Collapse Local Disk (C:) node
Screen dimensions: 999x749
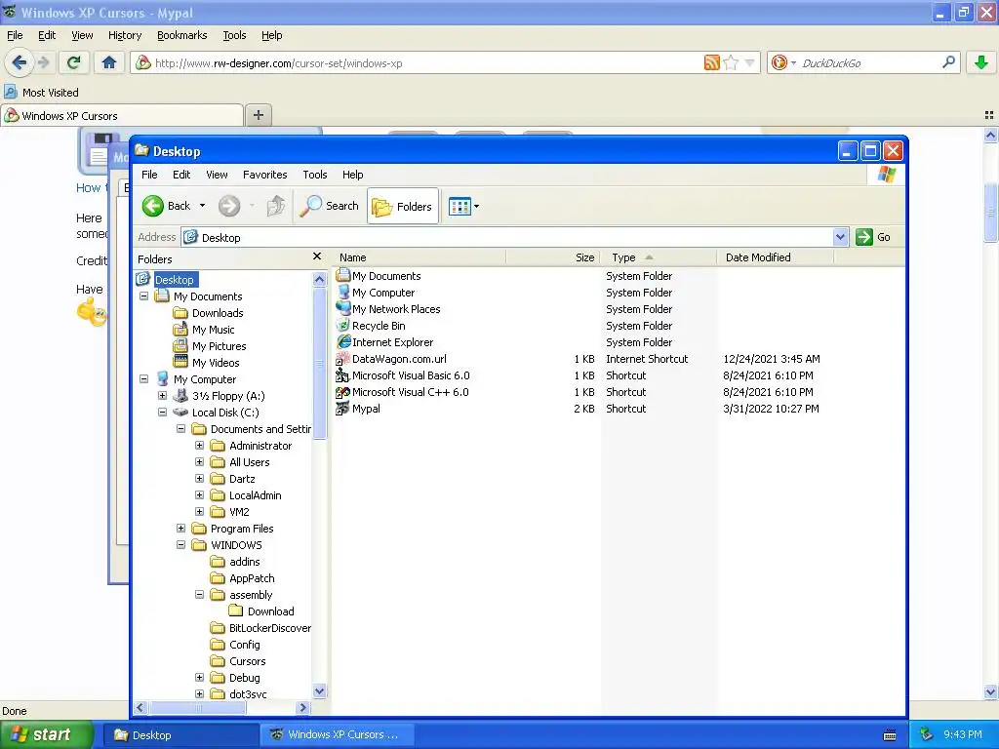point(163,413)
